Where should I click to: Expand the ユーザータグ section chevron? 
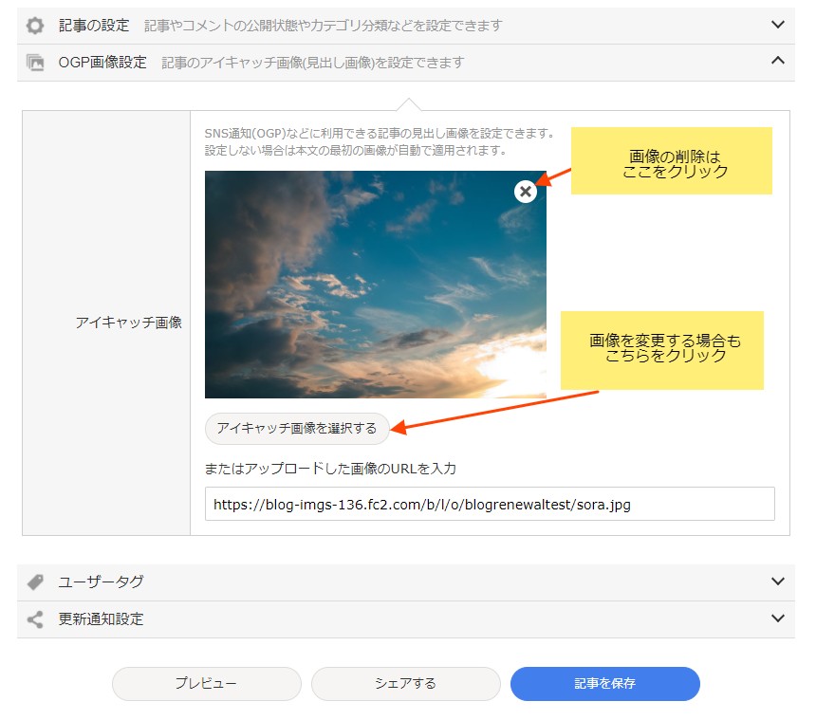coord(777,582)
